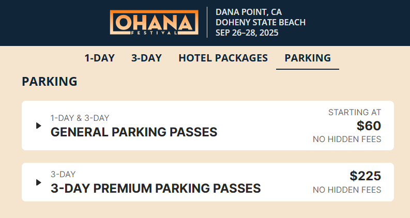Click the Ohana Festival logo
410x218 pixels.
(154, 23)
